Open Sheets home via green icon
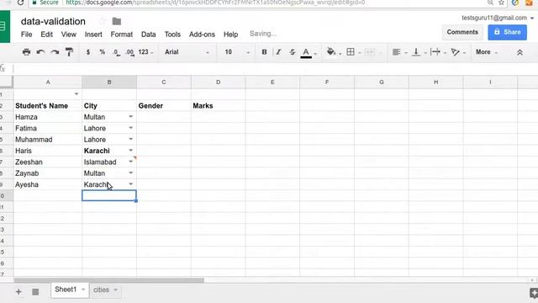The width and height of the screenshot is (538, 303). [5, 26]
